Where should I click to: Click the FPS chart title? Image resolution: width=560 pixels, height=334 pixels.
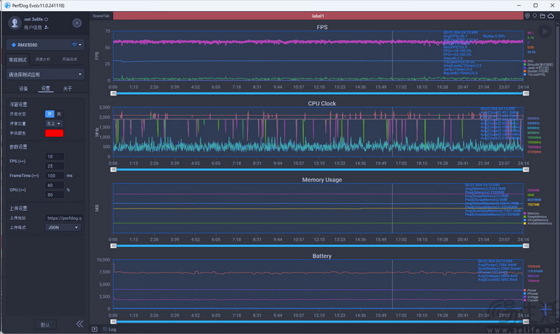tap(322, 27)
